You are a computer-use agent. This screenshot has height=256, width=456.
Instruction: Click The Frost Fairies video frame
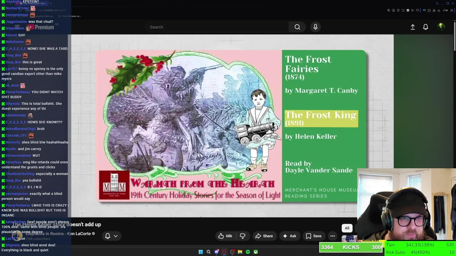[x=232, y=126]
